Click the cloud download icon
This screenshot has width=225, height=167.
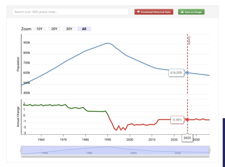(x=138, y=12)
